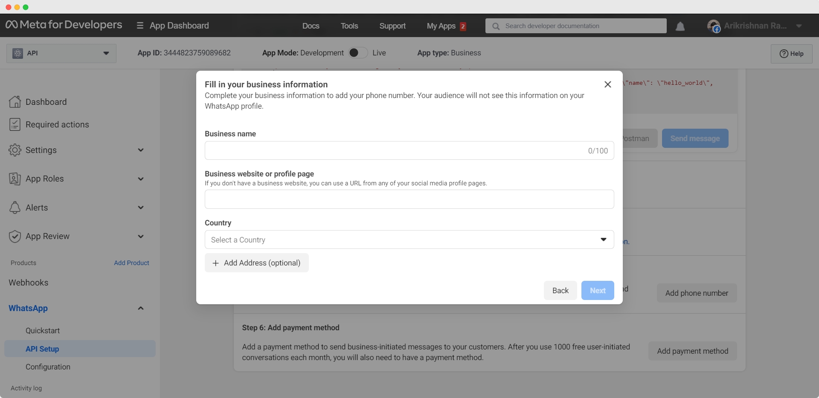Click the Required actions checklist icon

click(x=15, y=124)
